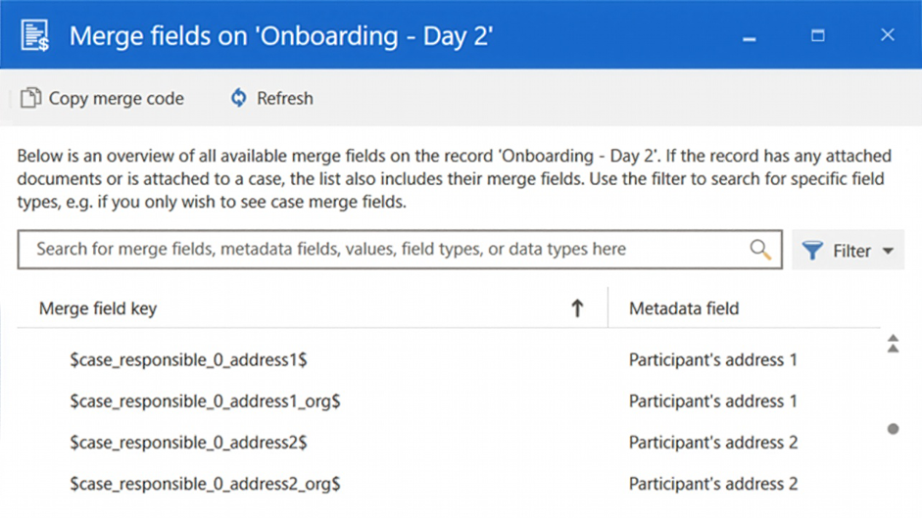
Task: Select the $case_responsible_0_address1_org$ row
Action: (205, 400)
